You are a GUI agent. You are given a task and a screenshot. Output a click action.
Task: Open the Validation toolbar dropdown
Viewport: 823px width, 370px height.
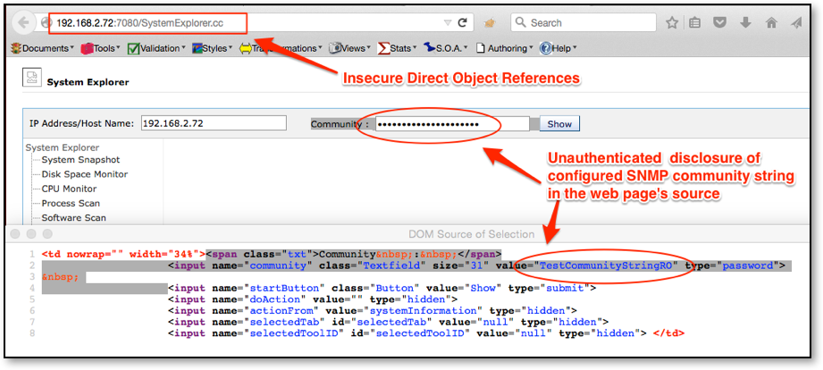click(x=155, y=48)
